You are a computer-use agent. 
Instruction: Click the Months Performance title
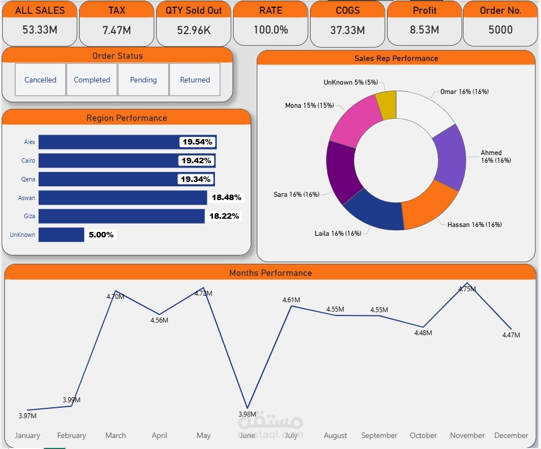tap(270, 273)
